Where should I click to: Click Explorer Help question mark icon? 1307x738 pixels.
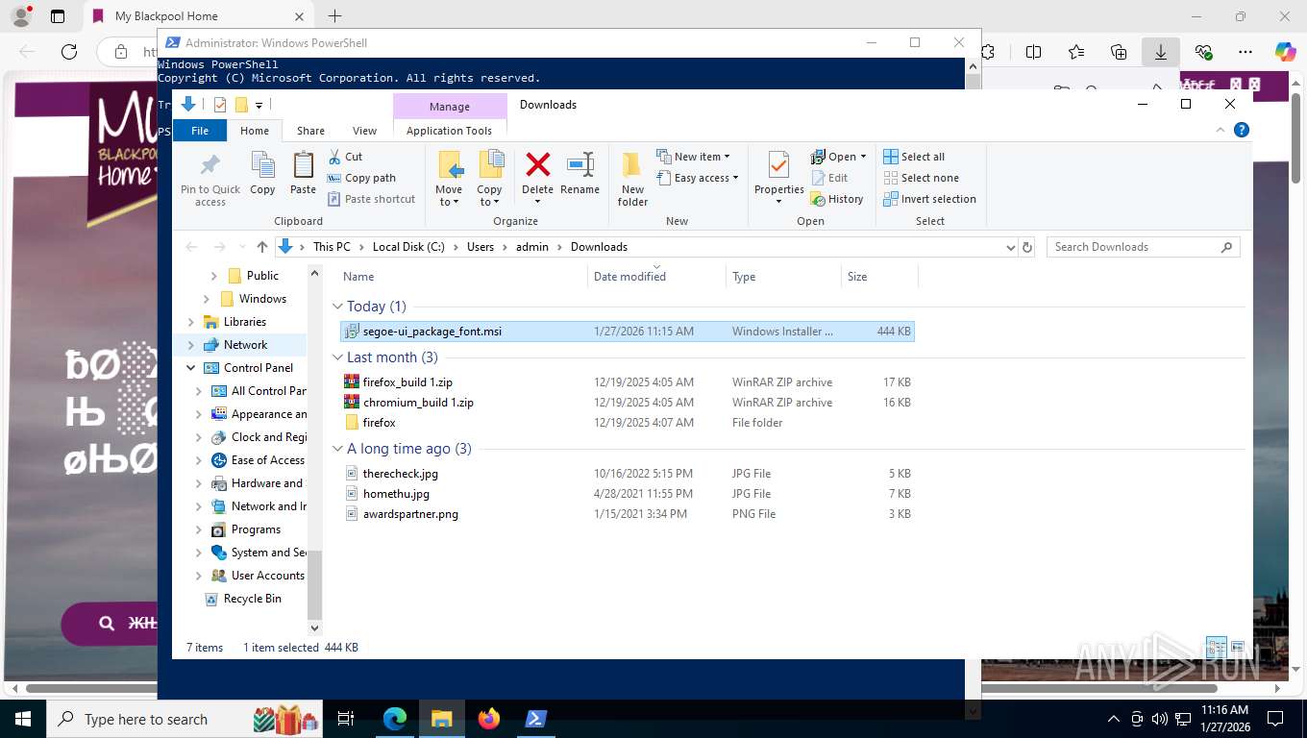(x=1242, y=130)
